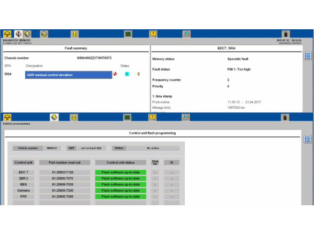This screenshot has height=235, width=314.
Task: Click the help question icon in top toolbar
Action: point(153,34)
